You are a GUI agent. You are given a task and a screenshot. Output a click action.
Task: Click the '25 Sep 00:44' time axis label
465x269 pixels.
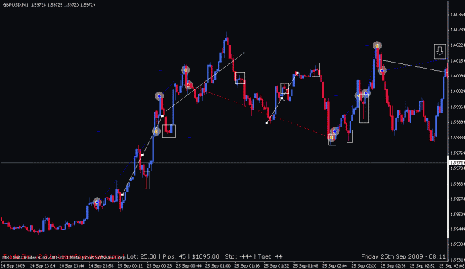(x=189, y=265)
